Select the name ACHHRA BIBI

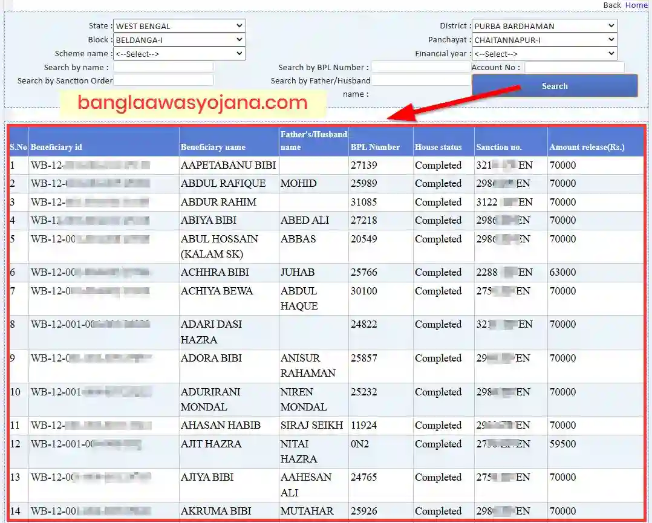(x=215, y=272)
